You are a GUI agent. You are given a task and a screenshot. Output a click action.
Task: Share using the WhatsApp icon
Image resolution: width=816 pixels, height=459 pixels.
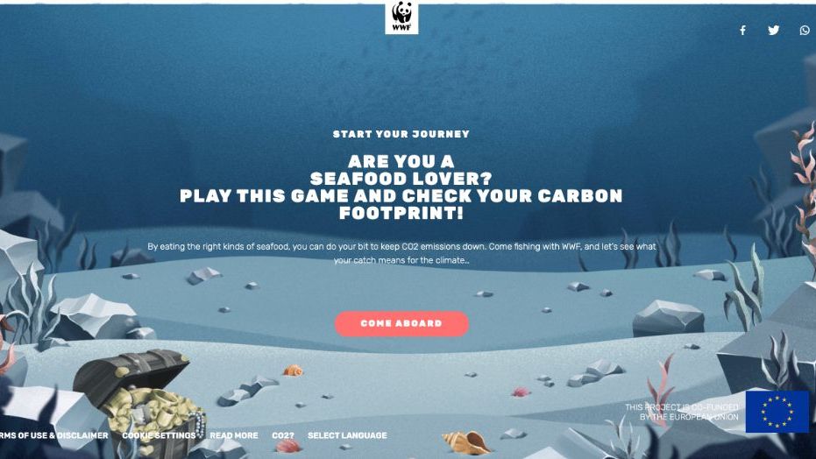click(x=805, y=30)
